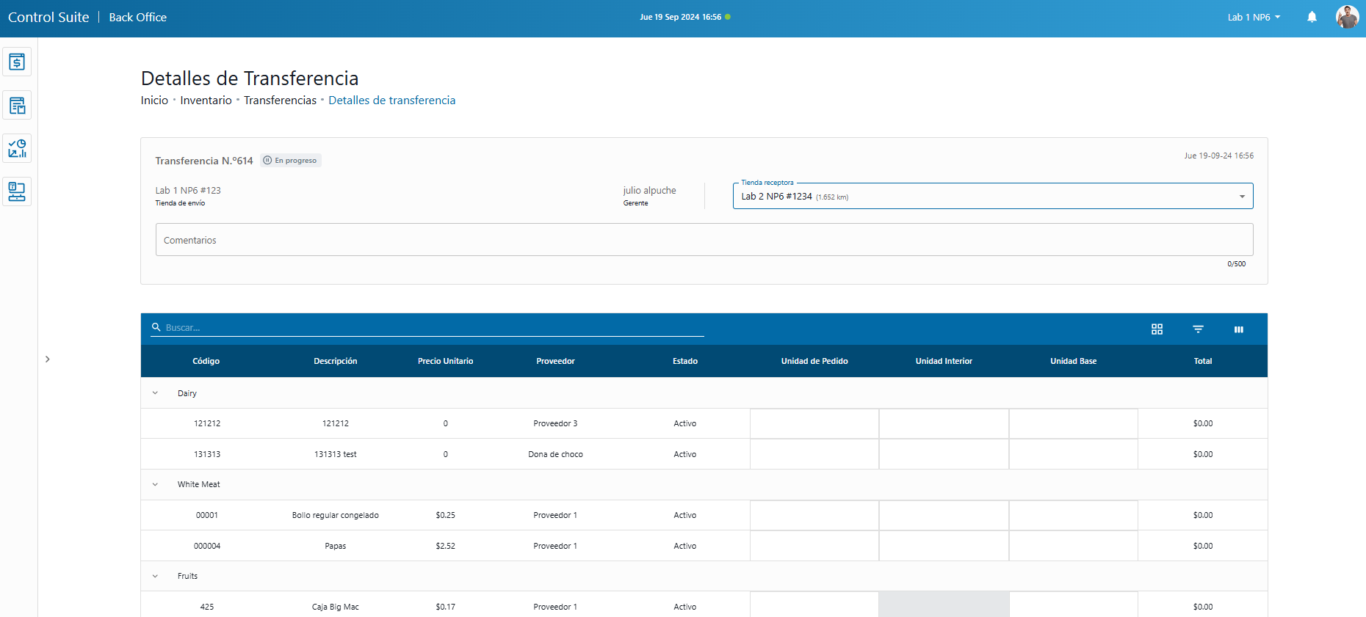Switch to grid view in table toolbar
The image size is (1366, 617).
[1157, 329]
